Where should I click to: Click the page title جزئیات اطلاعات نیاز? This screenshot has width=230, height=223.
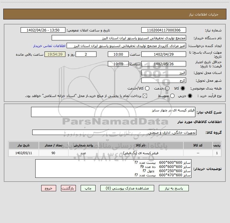(x=203, y=14)
